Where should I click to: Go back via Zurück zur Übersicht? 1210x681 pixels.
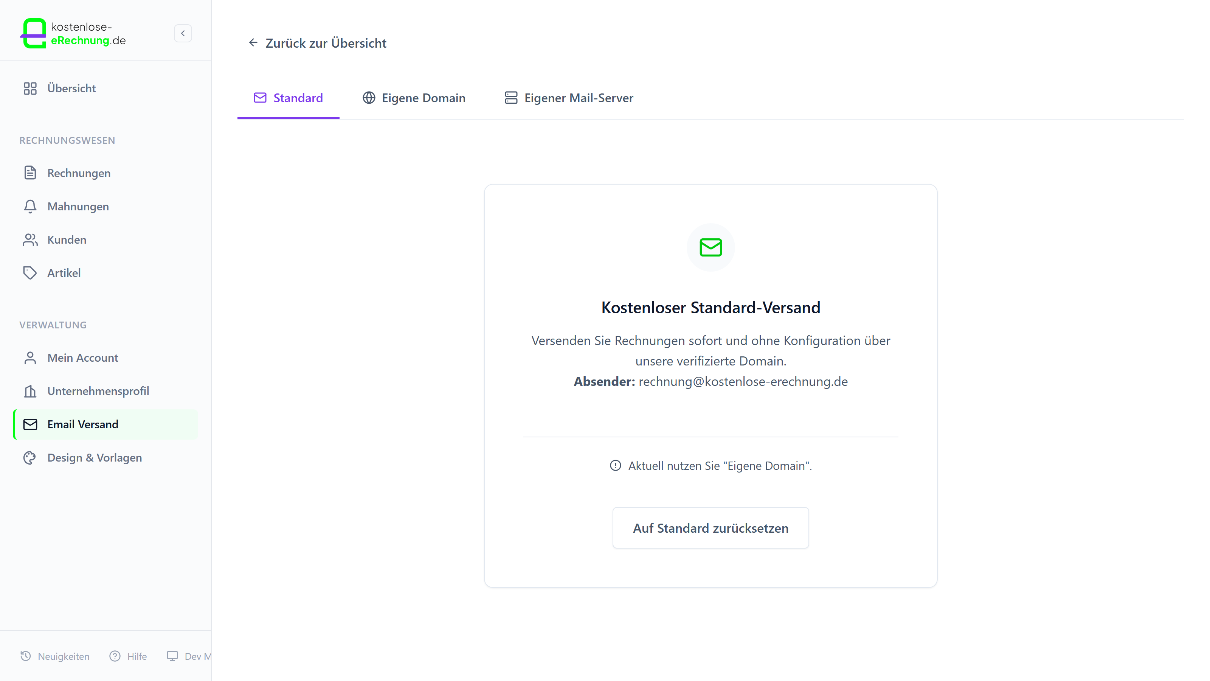tap(317, 43)
